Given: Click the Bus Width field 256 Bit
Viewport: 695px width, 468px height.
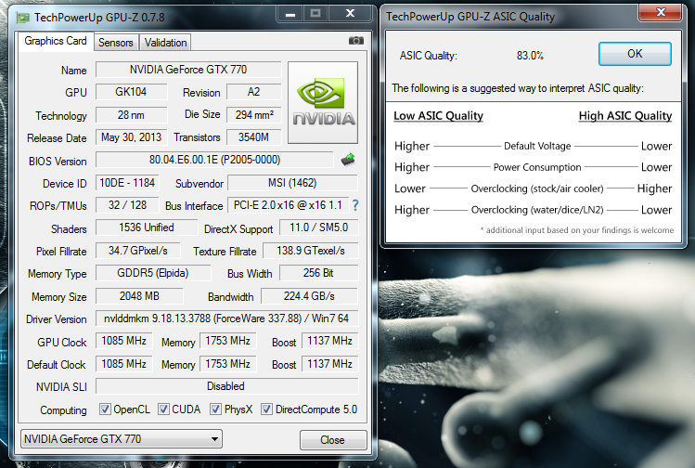Looking at the screenshot, I should pyautogui.click(x=318, y=273).
